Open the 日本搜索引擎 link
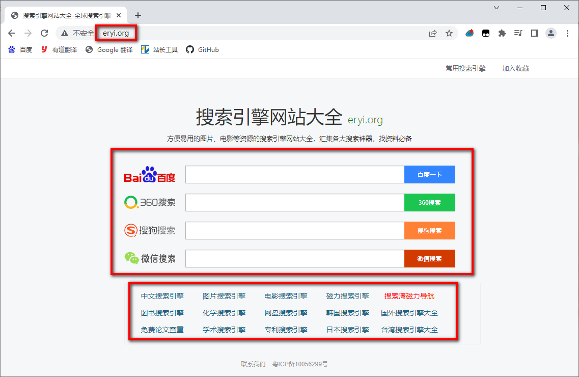The width and height of the screenshot is (579, 377). (x=347, y=330)
